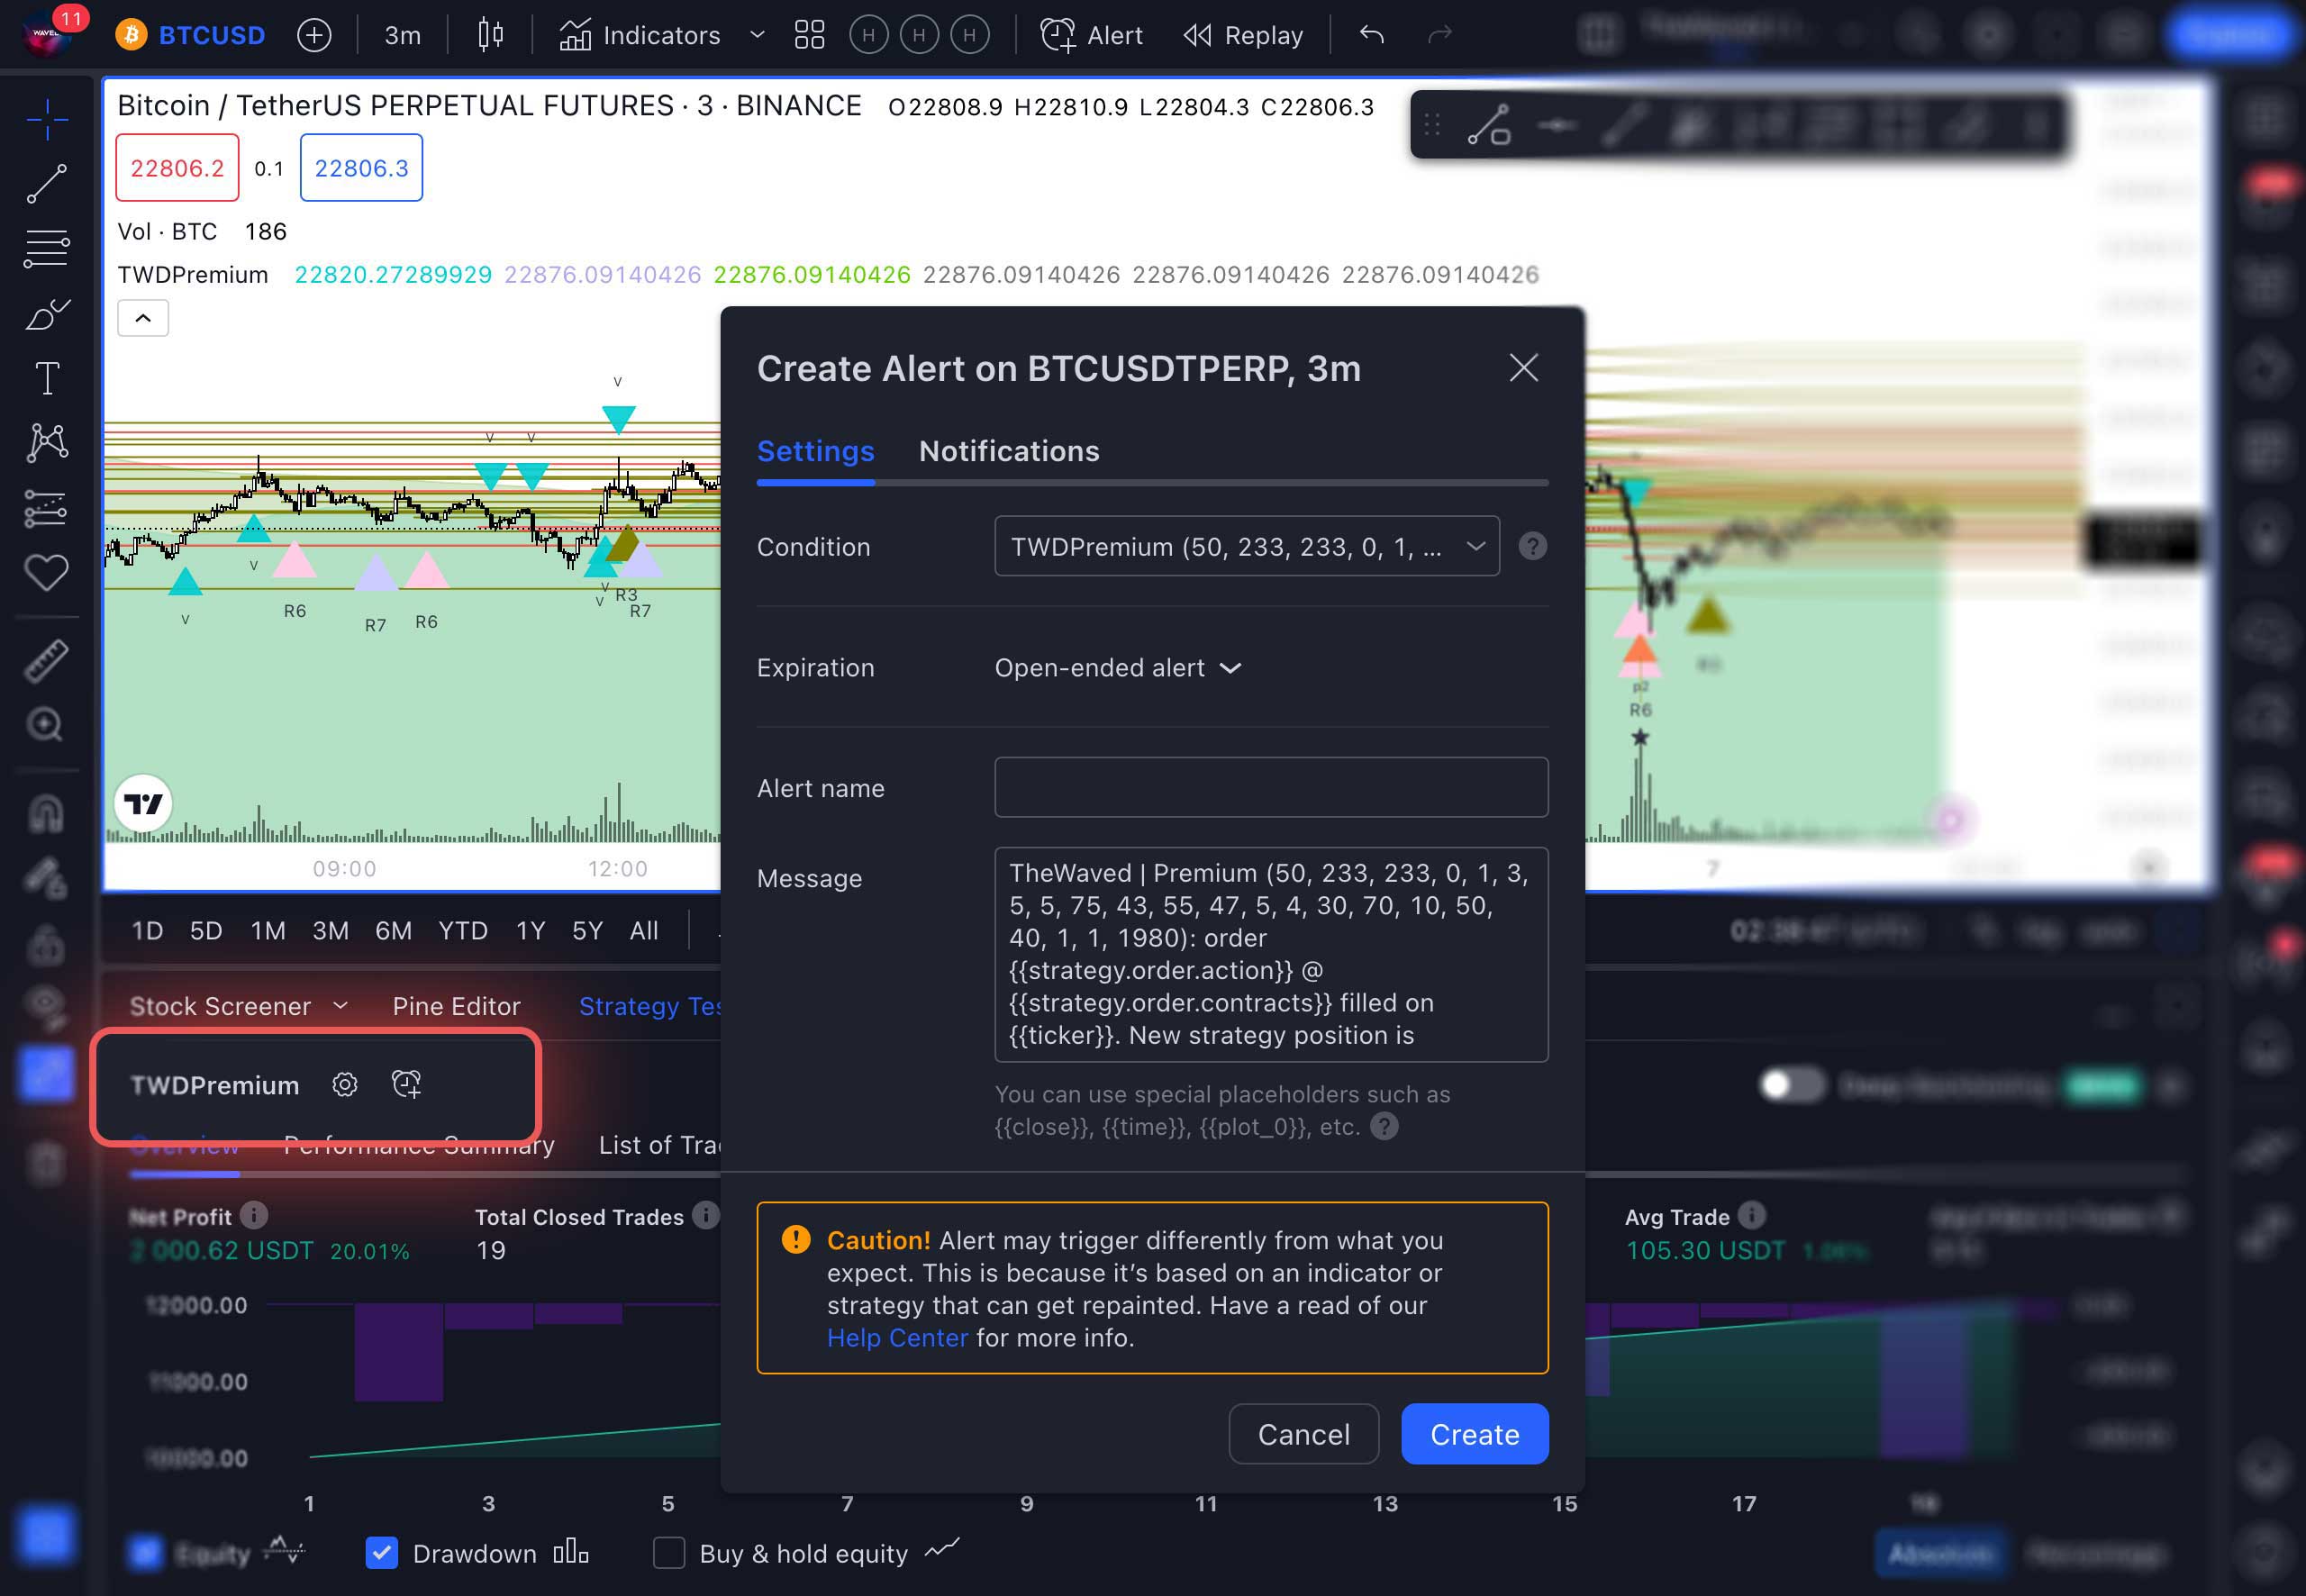Toggle the Drawdown checkbox
The image size is (2306, 1596).
click(382, 1552)
